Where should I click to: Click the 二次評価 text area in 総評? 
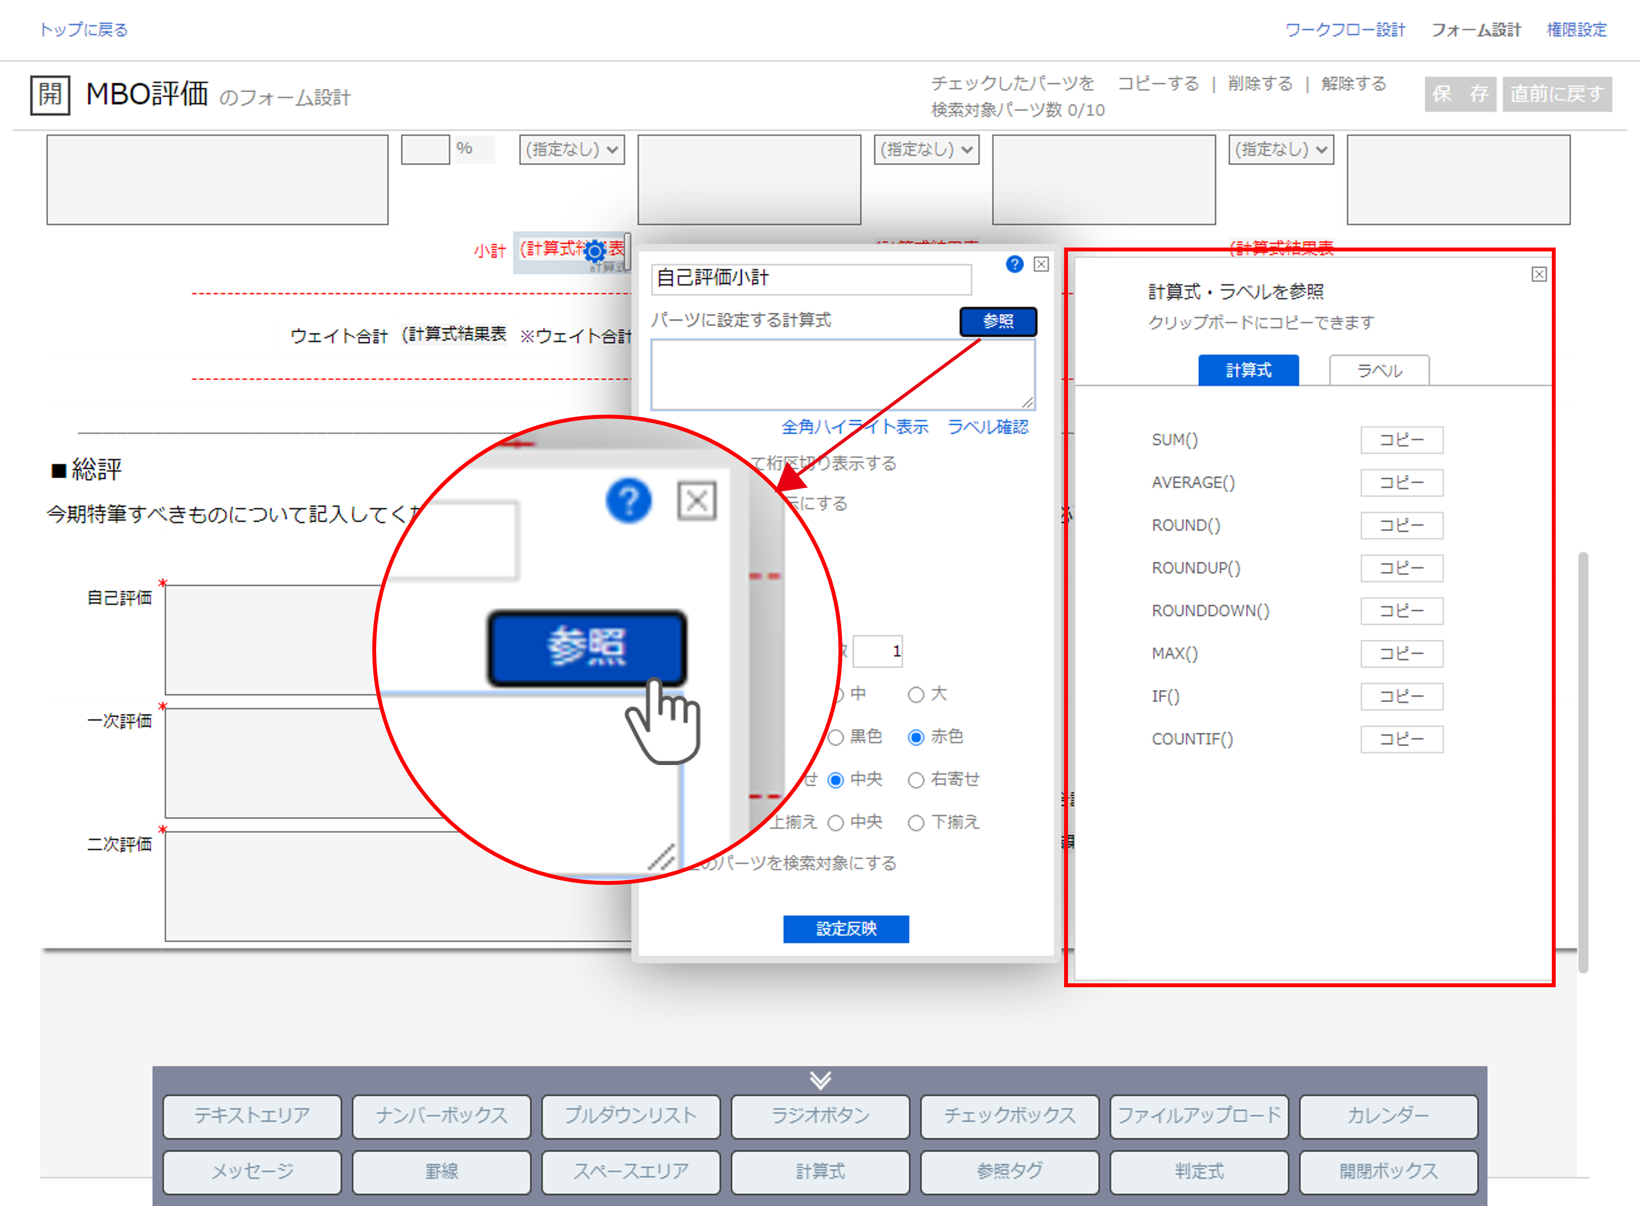[398, 887]
